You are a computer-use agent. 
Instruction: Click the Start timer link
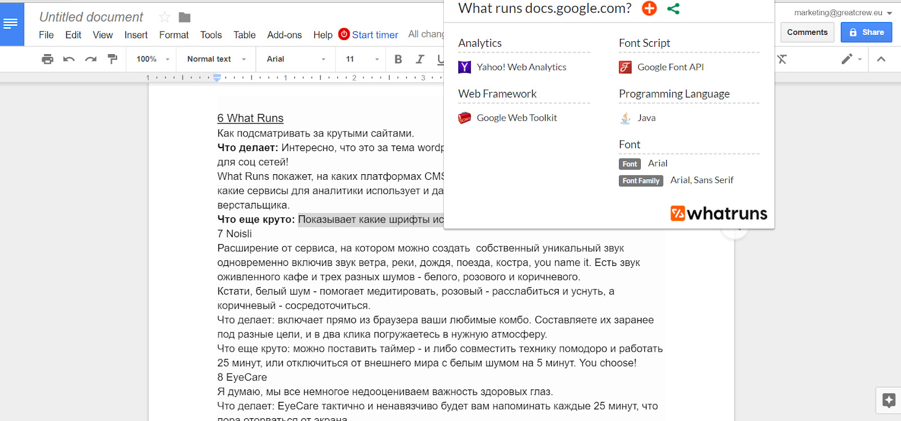[375, 35]
